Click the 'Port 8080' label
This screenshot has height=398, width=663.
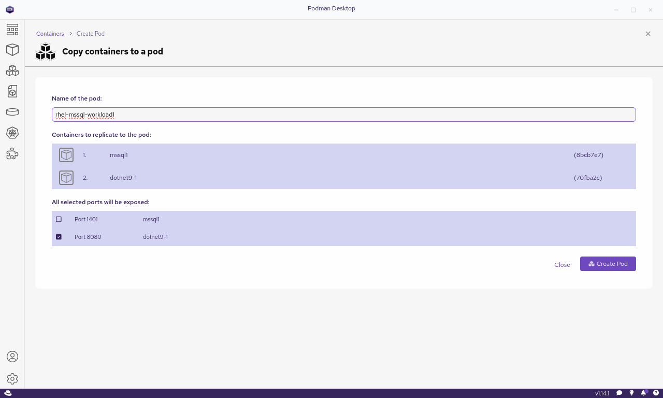[x=88, y=237]
